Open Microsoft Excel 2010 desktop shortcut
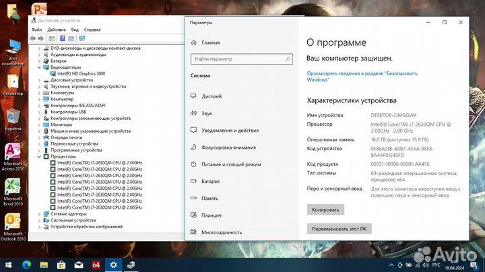 pos(13,192)
